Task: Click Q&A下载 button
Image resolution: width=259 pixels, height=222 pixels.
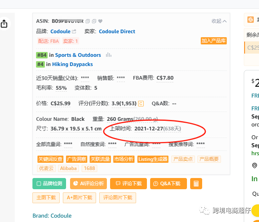Action: click(167, 184)
